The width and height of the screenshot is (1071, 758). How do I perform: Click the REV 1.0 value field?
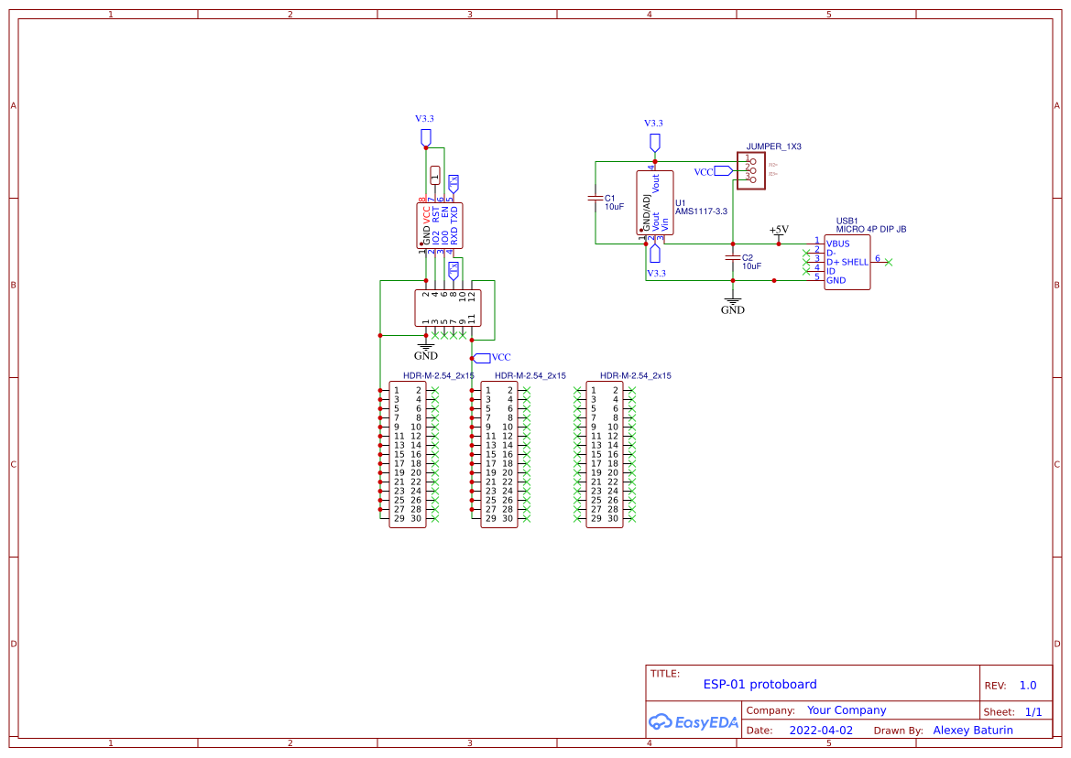[x=1026, y=684]
